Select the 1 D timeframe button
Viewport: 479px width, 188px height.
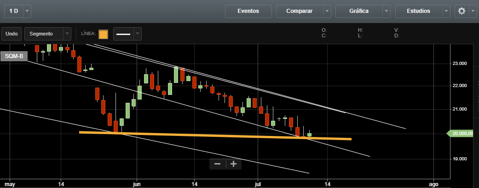14,11
